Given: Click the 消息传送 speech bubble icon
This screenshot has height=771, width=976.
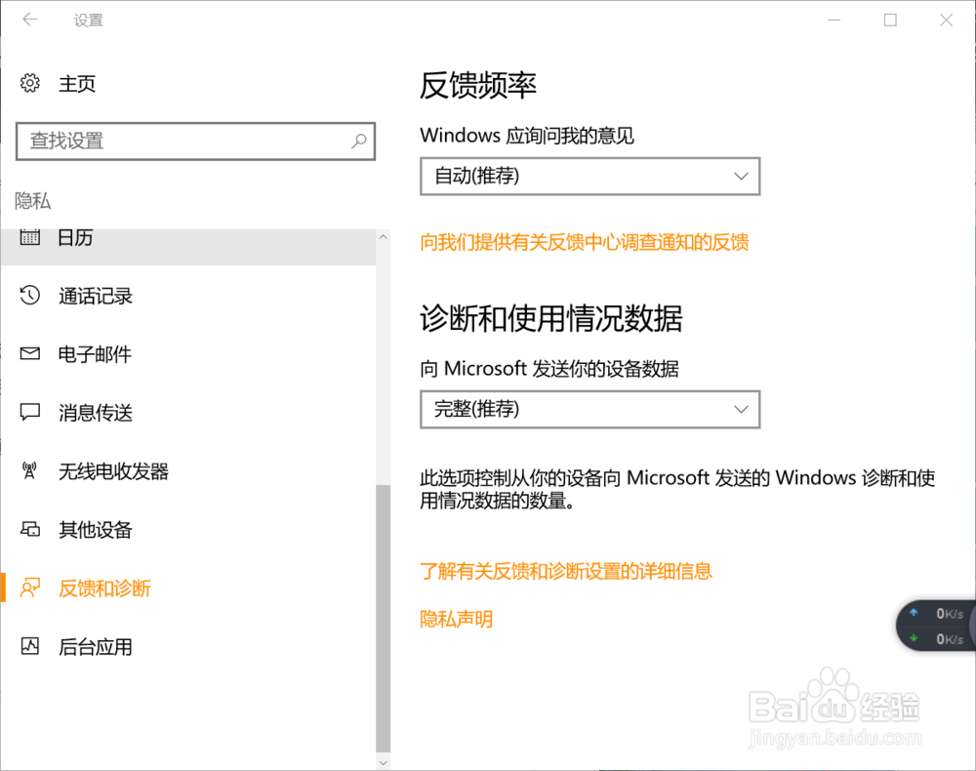Looking at the screenshot, I should (x=30, y=412).
